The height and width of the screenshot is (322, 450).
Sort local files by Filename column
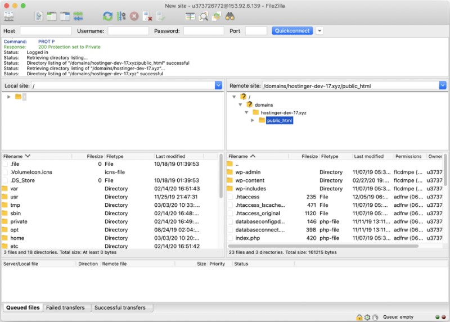tap(37, 156)
